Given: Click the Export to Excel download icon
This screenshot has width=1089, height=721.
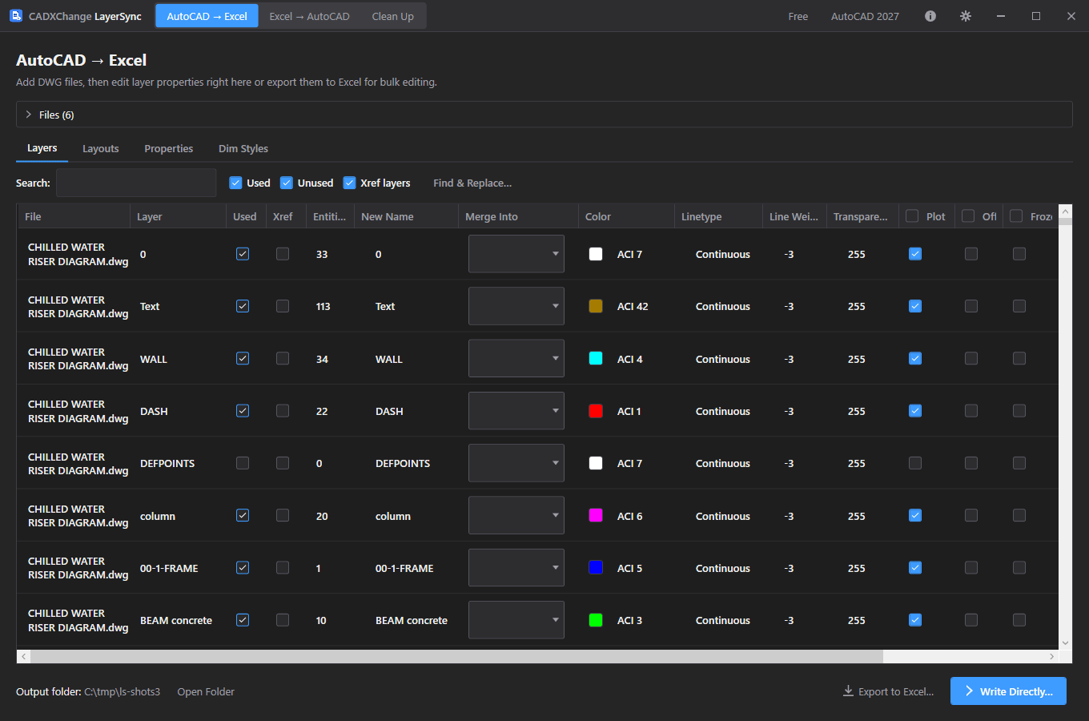Looking at the screenshot, I should click(x=848, y=691).
